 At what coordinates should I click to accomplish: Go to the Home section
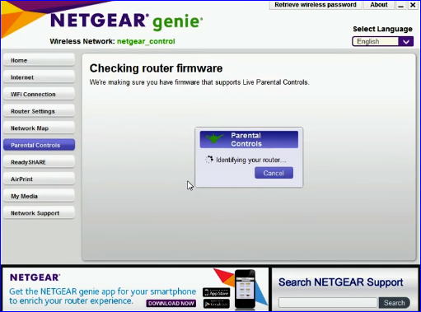[x=39, y=60]
